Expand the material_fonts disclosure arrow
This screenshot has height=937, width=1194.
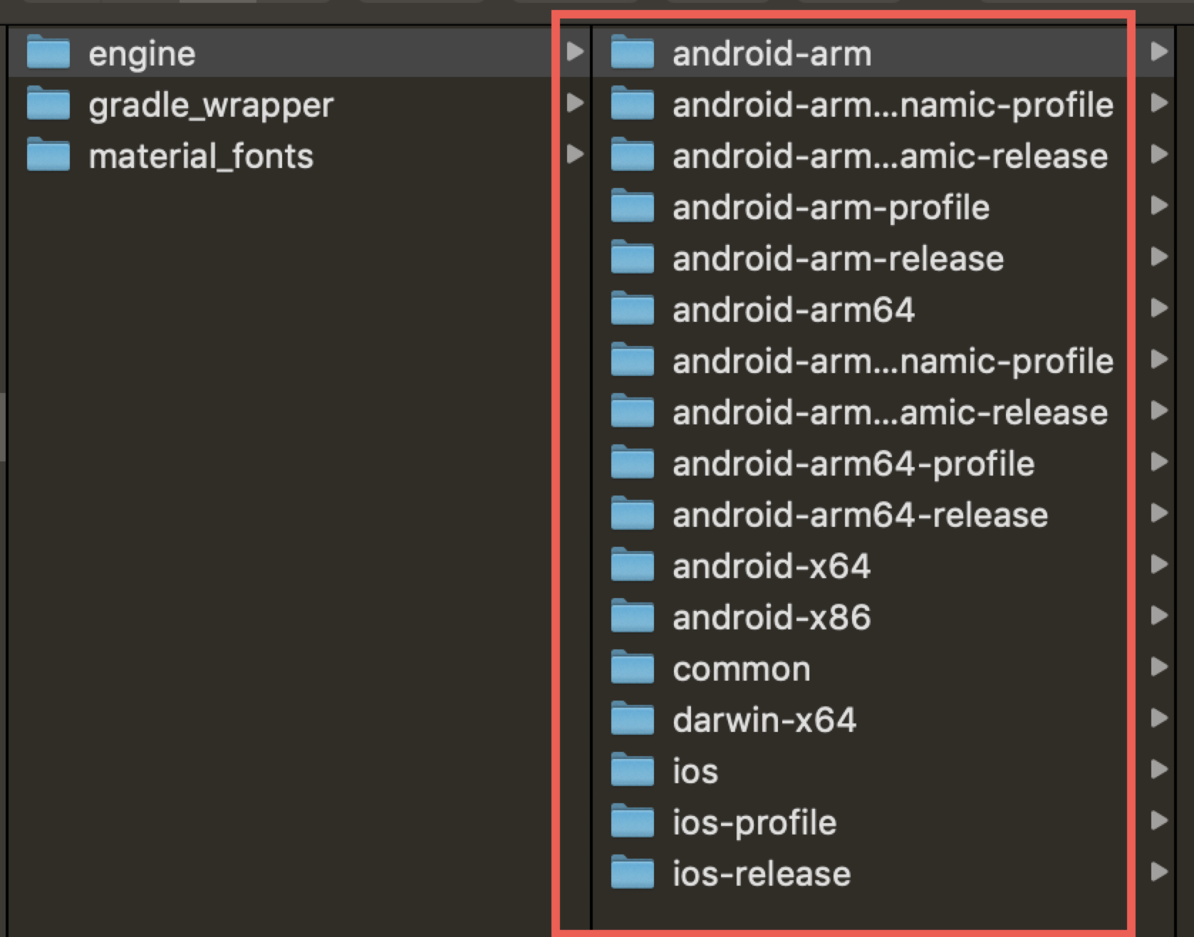click(576, 154)
